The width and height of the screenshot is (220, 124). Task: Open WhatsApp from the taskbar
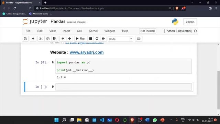pos(155,120)
